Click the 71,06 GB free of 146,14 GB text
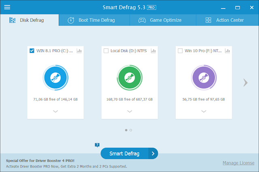 pos(55,99)
